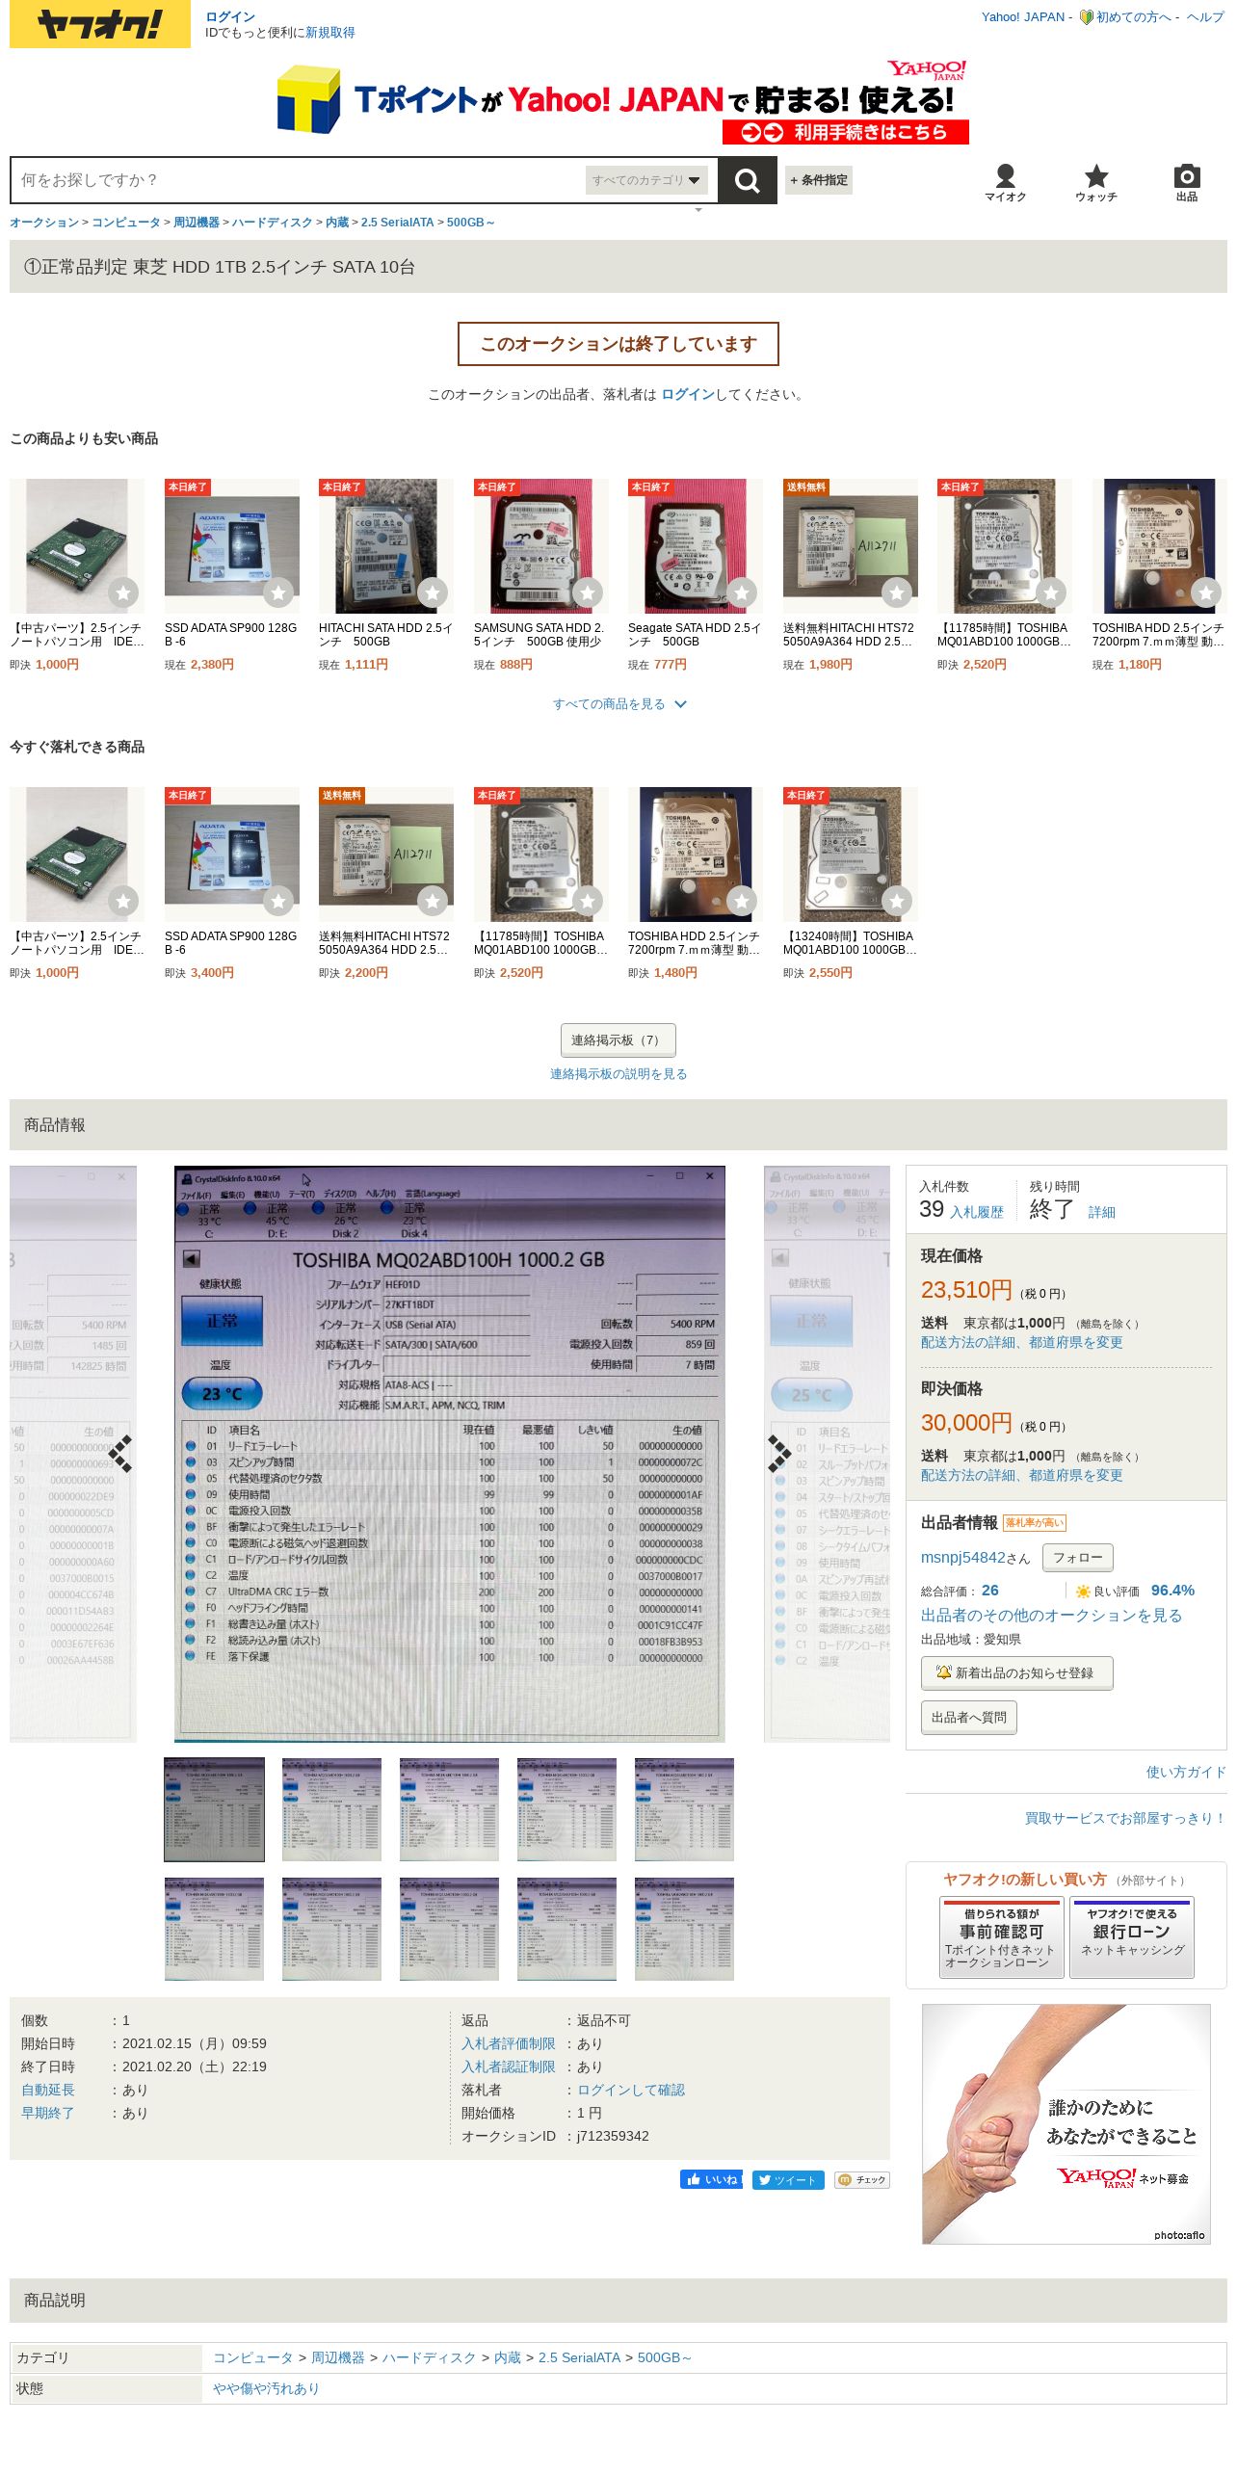Image resolution: width=1237 pixels, height=2474 pixels.
Task: Click the 早期終了 link
Action: tap(48, 2113)
